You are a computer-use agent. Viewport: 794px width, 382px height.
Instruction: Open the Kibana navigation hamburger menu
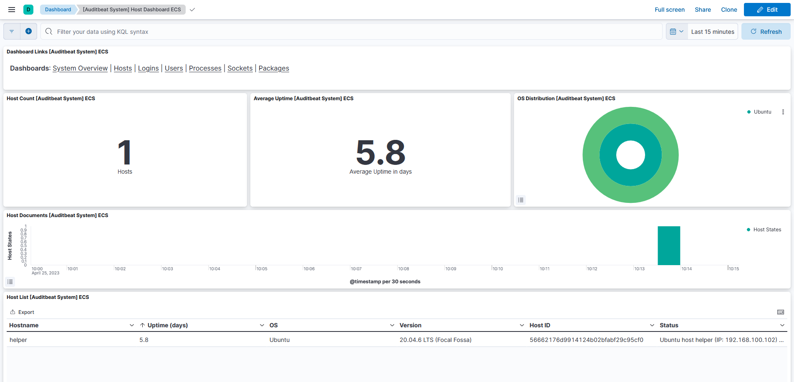click(11, 9)
